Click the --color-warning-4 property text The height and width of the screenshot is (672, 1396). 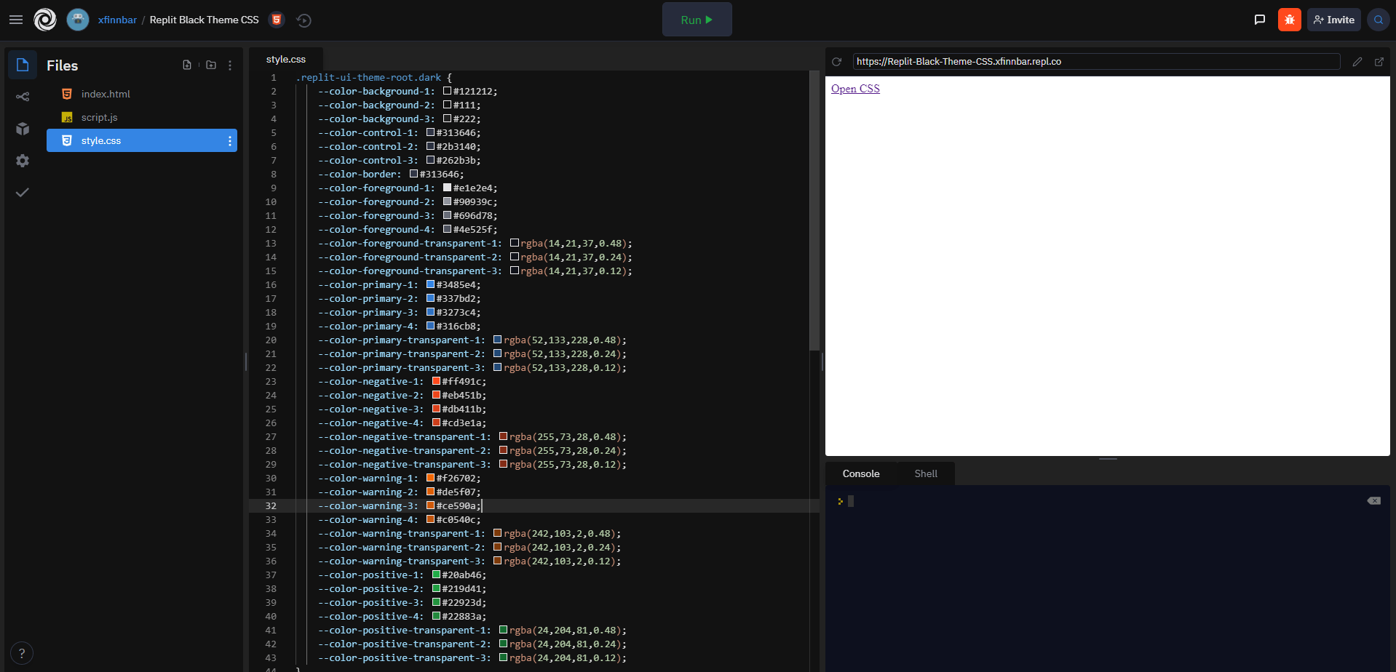[x=368, y=520]
